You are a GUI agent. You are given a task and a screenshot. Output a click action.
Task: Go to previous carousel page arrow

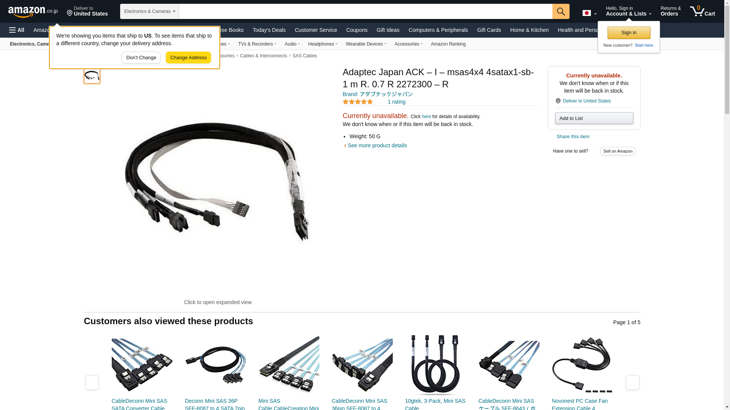(x=92, y=382)
